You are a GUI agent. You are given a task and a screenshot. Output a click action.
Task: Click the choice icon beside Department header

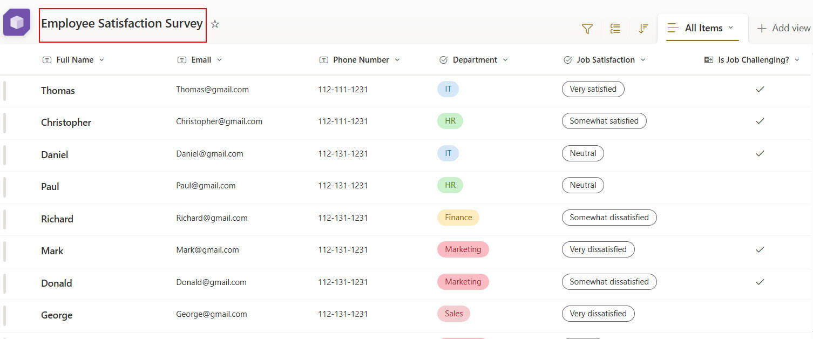(444, 60)
